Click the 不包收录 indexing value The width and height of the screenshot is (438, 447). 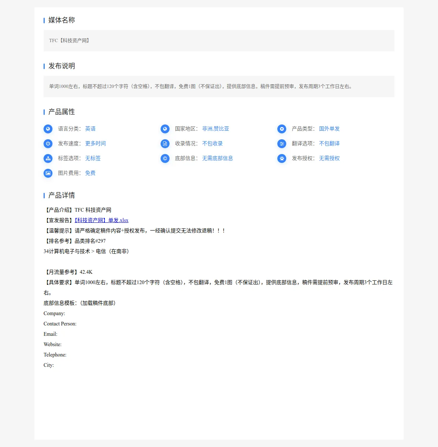pyautogui.click(x=212, y=143)
